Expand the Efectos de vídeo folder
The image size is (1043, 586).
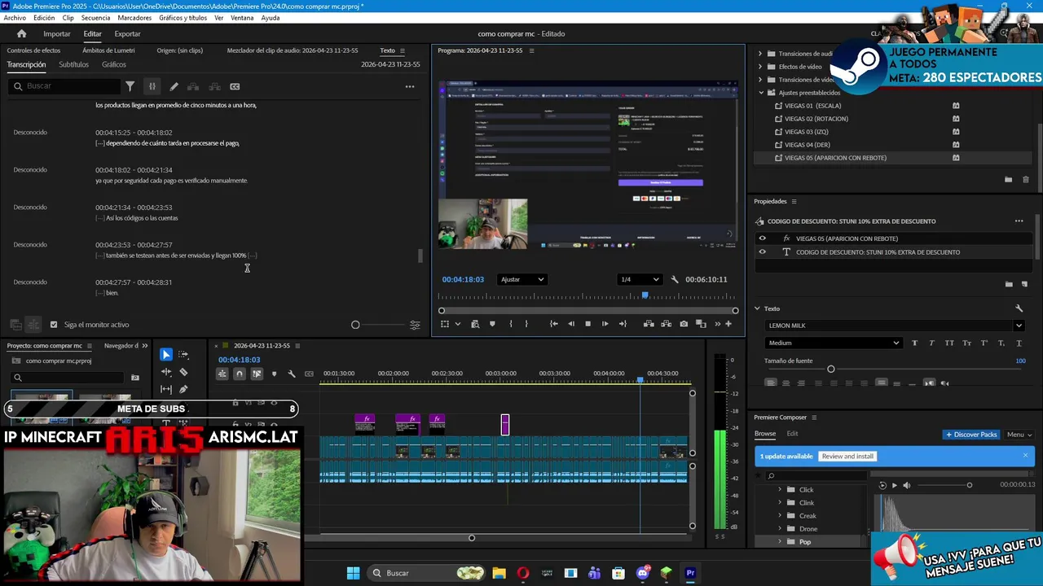[760, 67]
